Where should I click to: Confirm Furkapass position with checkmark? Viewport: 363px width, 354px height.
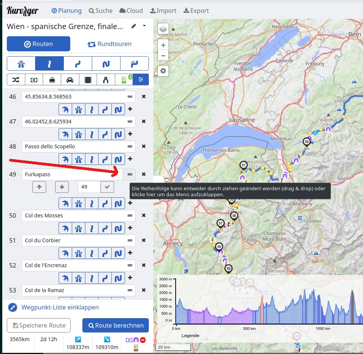[x=107, y=187]
